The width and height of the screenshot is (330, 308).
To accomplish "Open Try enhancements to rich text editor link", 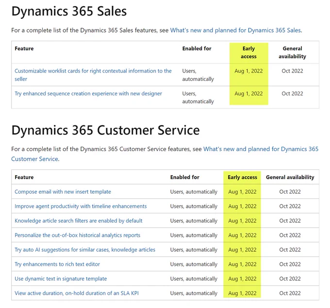I will [x=57, y=264].
